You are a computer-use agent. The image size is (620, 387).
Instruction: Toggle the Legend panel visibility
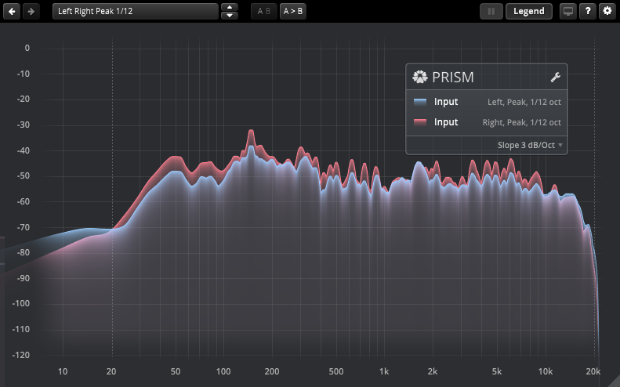529,12
